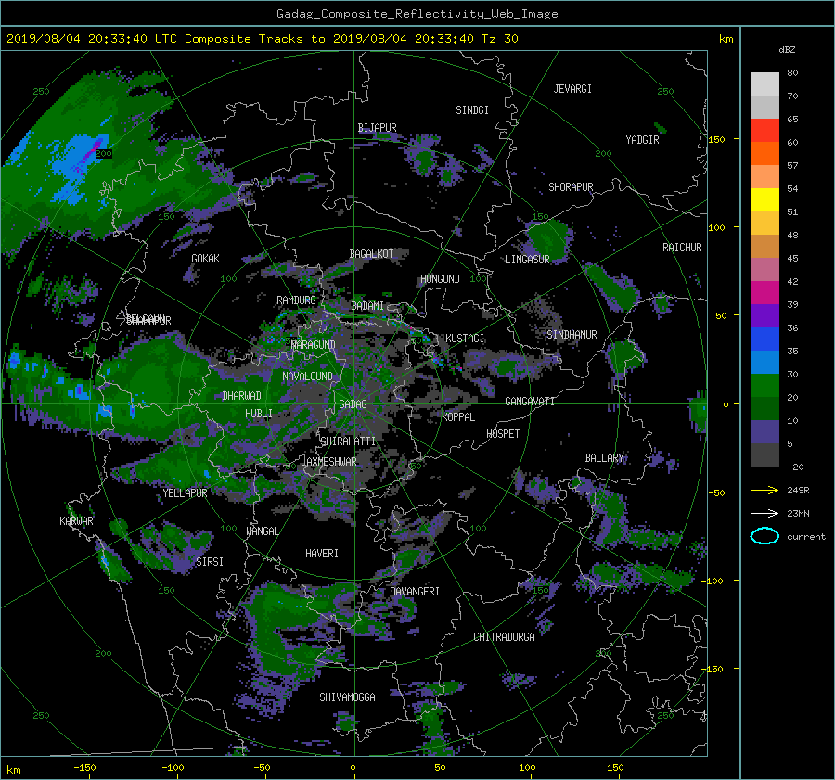This screenshot has height=780, width=835.
Task: Click the green 20 dBZ color swatch
Action: coord(764,386)
